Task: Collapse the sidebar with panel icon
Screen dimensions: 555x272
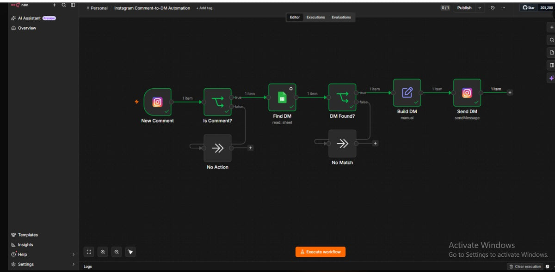Action: 73,5
